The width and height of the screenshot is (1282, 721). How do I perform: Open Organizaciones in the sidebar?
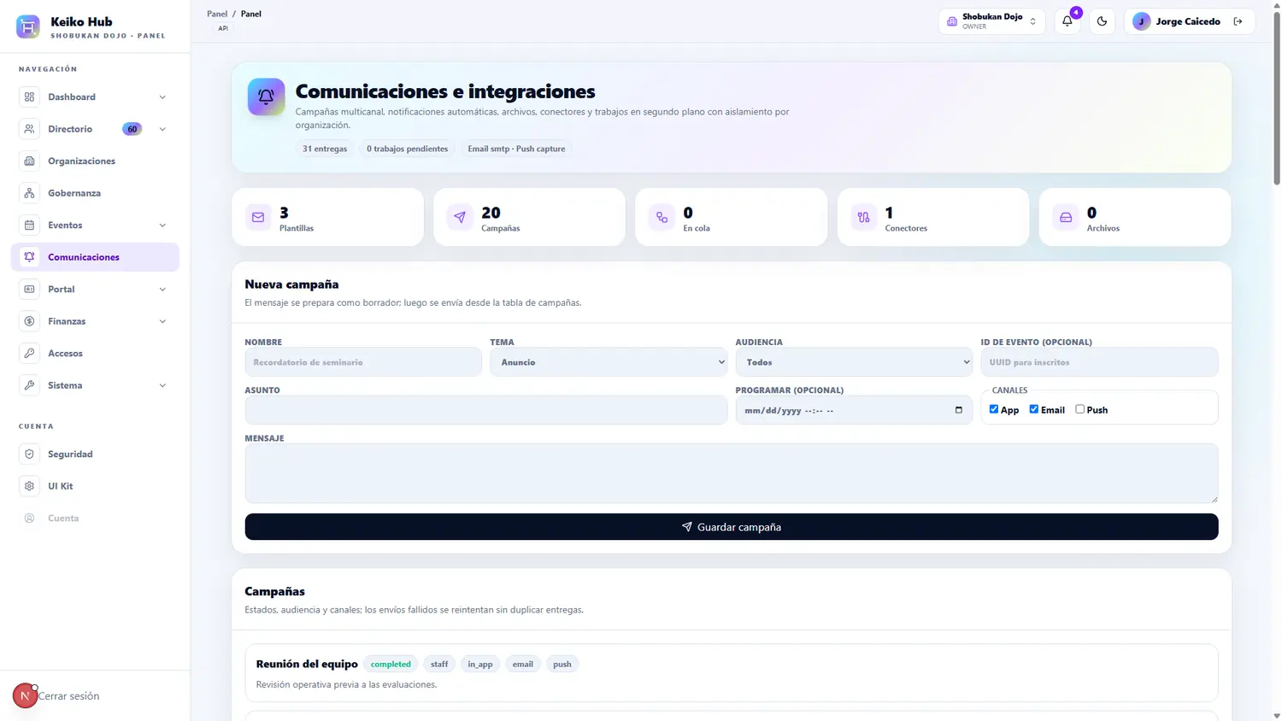[95, 161]
